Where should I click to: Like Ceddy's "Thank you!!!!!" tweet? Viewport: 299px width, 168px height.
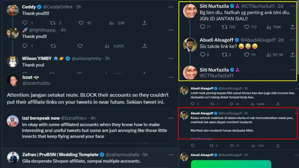(x=81, y=23)
